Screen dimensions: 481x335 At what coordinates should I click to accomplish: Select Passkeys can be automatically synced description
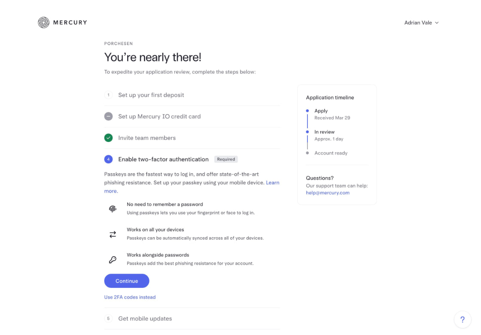pos(195,238)
